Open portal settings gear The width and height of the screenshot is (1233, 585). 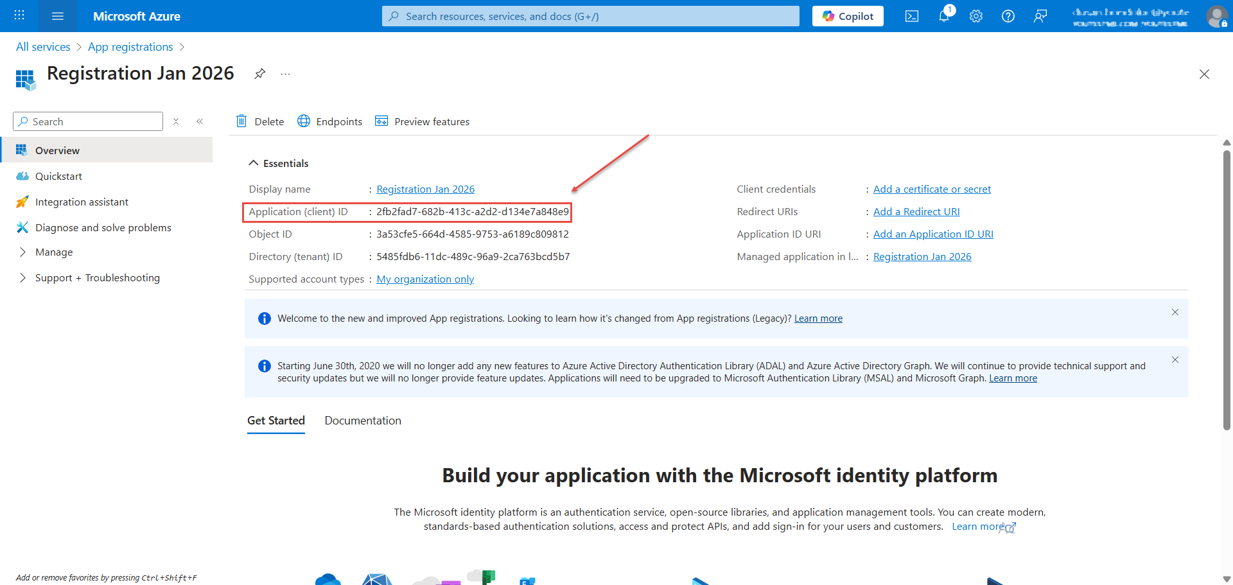pos(975,16)
